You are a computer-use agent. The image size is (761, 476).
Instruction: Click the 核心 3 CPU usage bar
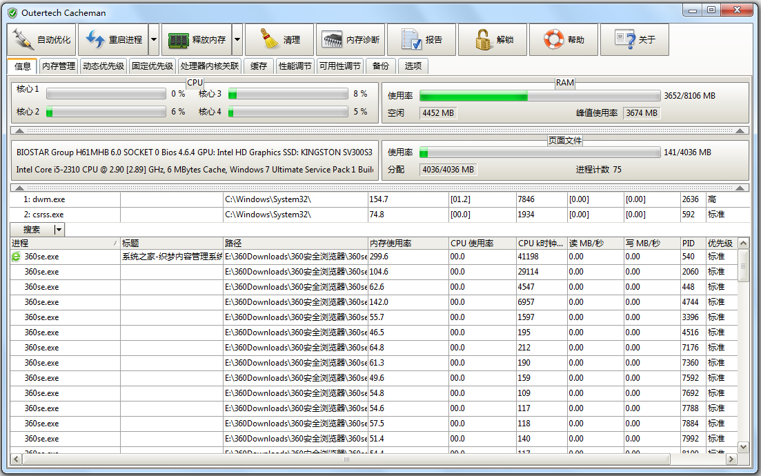tap(288, 94)
